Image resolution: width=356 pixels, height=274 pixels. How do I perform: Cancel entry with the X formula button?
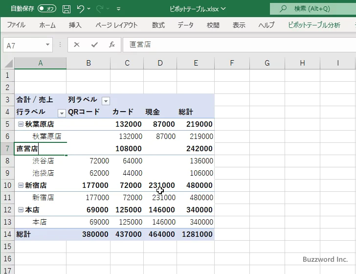pyautogui.click(x=77, y=45)
